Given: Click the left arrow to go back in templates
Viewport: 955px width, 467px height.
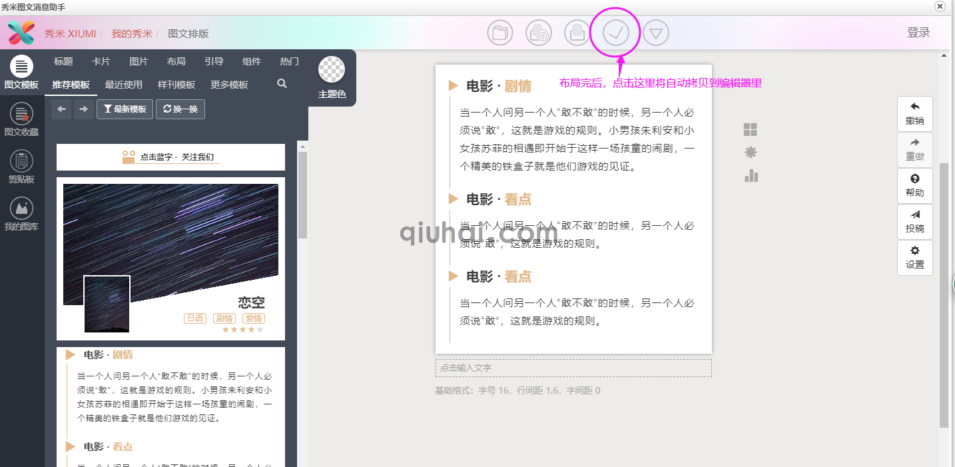Looking at the screenshot, I should tap(61, 109).
